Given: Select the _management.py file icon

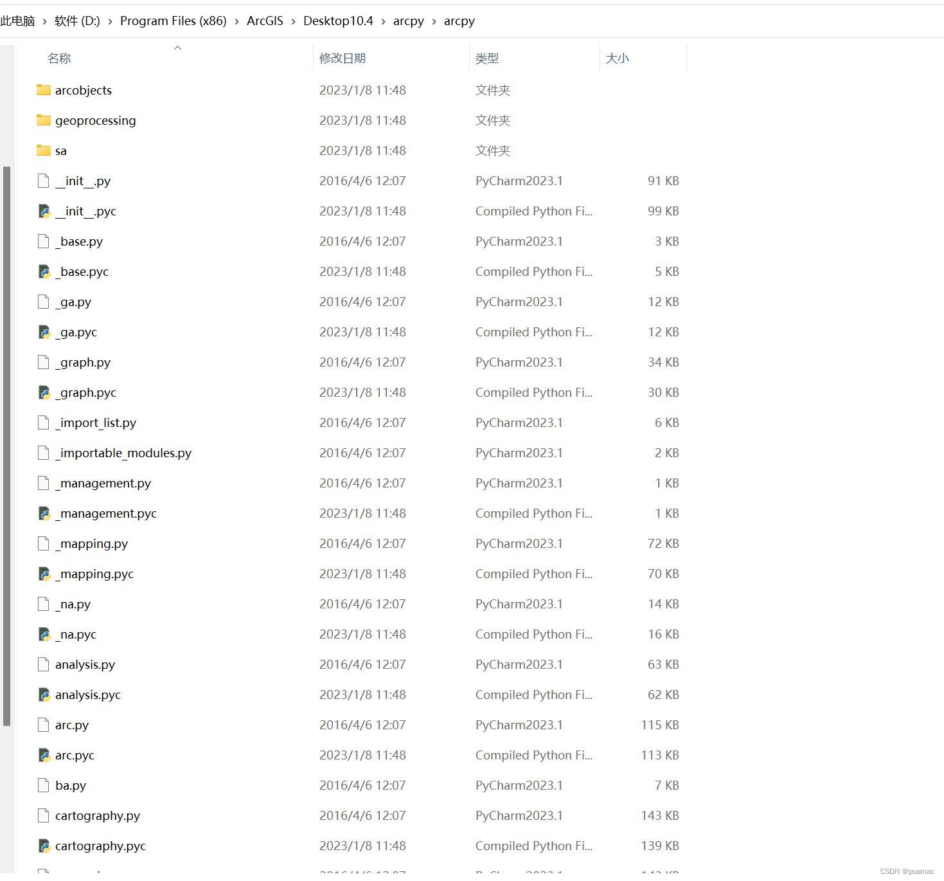Looking at the screenshot, I should coord(44,483).
